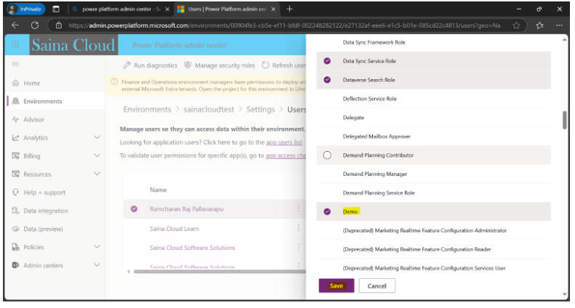Click the Manage security roles shield icon
The width and height of the screenshot is (575, 308).
click(x=188, y=65)
